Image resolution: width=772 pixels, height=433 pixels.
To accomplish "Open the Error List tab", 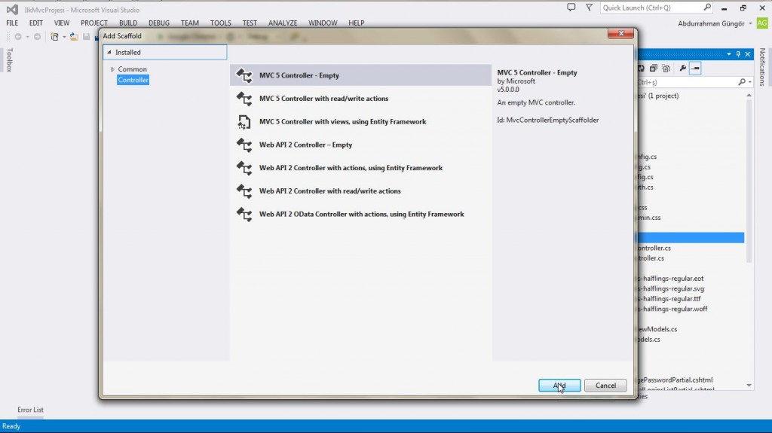I will tap(30, 410).
